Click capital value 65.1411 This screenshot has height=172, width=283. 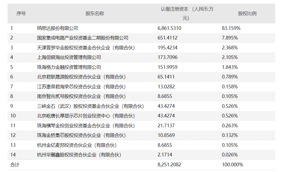click(166, 77)
